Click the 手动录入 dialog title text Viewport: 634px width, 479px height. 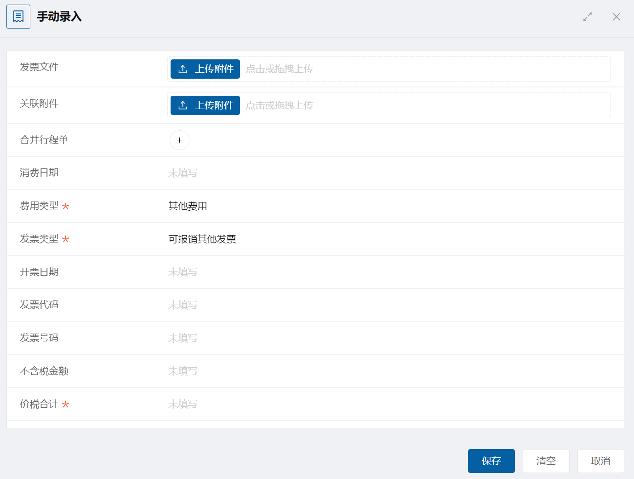(x=59, y=17)
